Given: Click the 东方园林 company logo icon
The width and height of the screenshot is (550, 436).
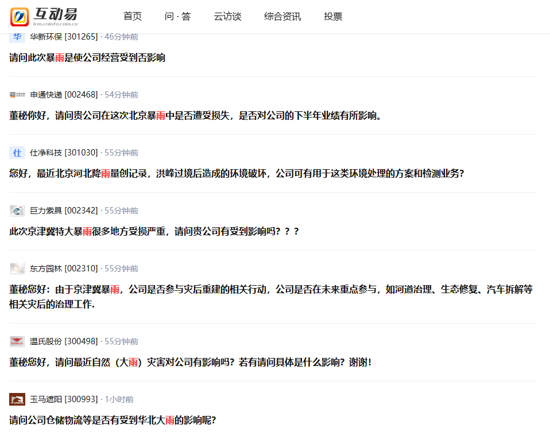Looking at the screenshot, I should coord(17,268).
